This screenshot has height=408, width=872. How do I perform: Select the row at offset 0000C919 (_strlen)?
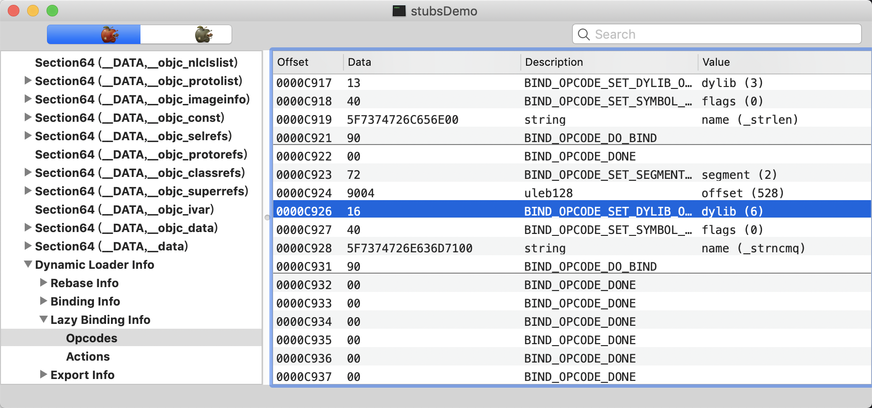coord(572,119)
